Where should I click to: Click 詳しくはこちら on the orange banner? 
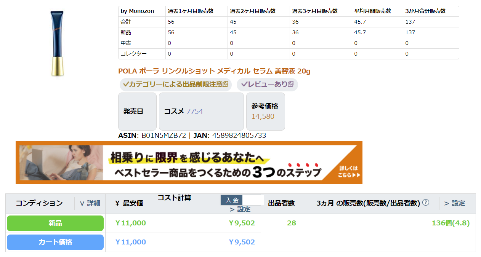(x=349, y=172)
